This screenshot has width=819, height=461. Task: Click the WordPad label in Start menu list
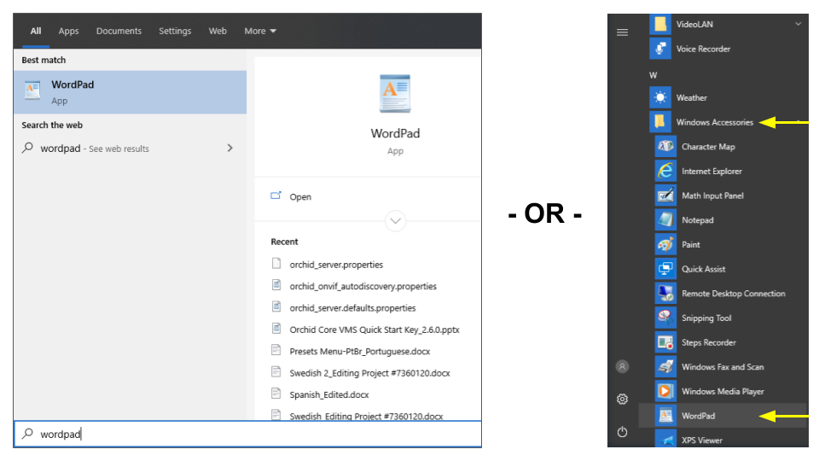(698, 416)
